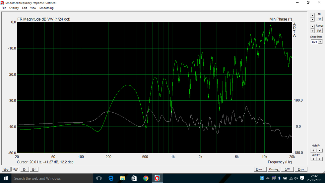Open Task View on the taskbar
Image resolution: width=325 pixels, height=183 pixels.
(x=99, y=178)
